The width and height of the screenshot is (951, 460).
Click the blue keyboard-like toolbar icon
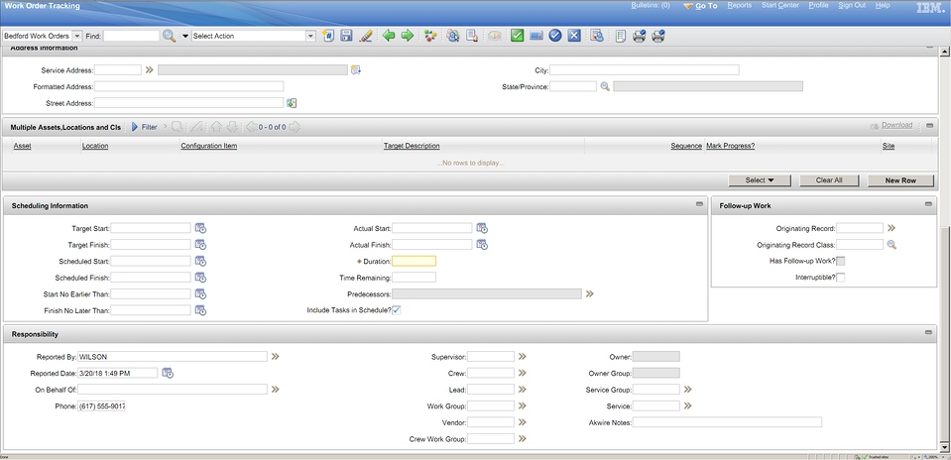tap(536, 36)
